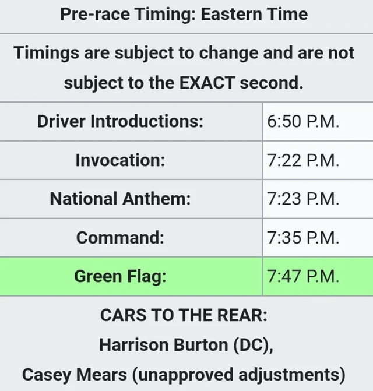Screen dimensions: 373x391
Task: Select the Driver Introductions label
Action: pos(120,121)
